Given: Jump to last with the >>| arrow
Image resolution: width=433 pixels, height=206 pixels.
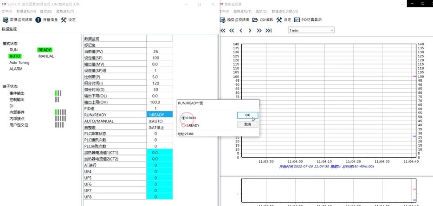Looking at the screenshot, I should pos(268,31).
